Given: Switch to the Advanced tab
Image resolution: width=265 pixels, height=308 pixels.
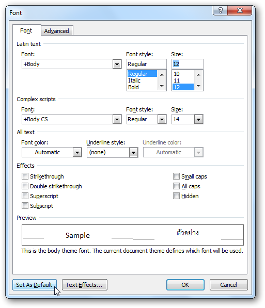Looking at the screenshot, I should [x=57, y=31].
